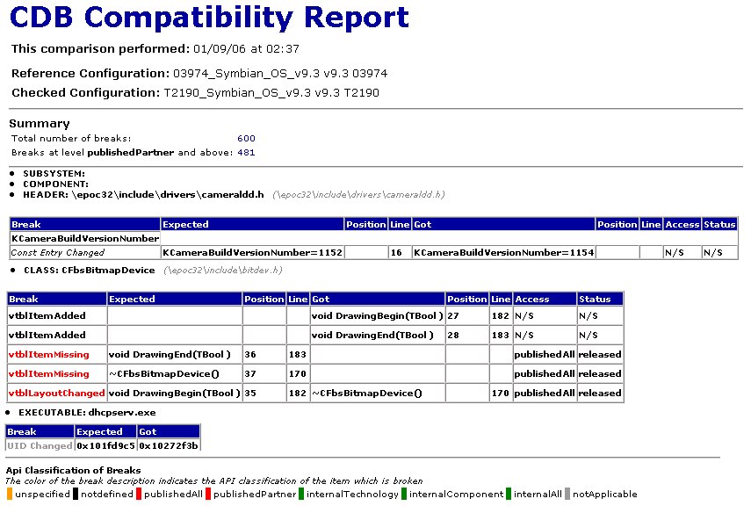Click the Checked Configuration line
The width and height of the screenshot is (751, 513).
[x=195, y=92]
